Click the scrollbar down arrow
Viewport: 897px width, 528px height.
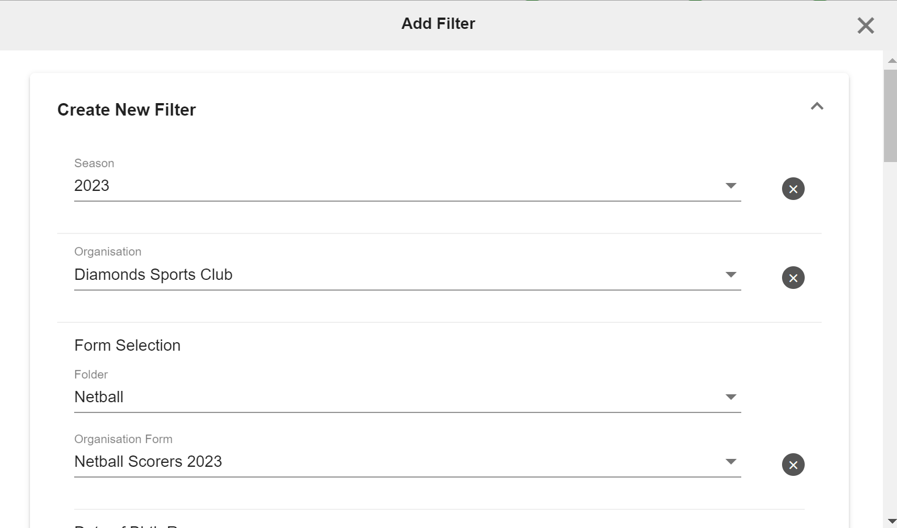[891, 521]
